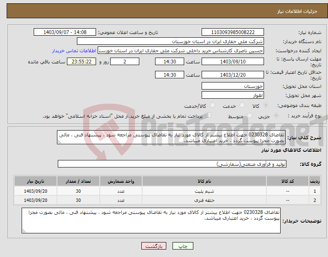Click the resize handle of general description textarea
The height and width of the screenshot is (257, 328).
click(x=59, y=142)
